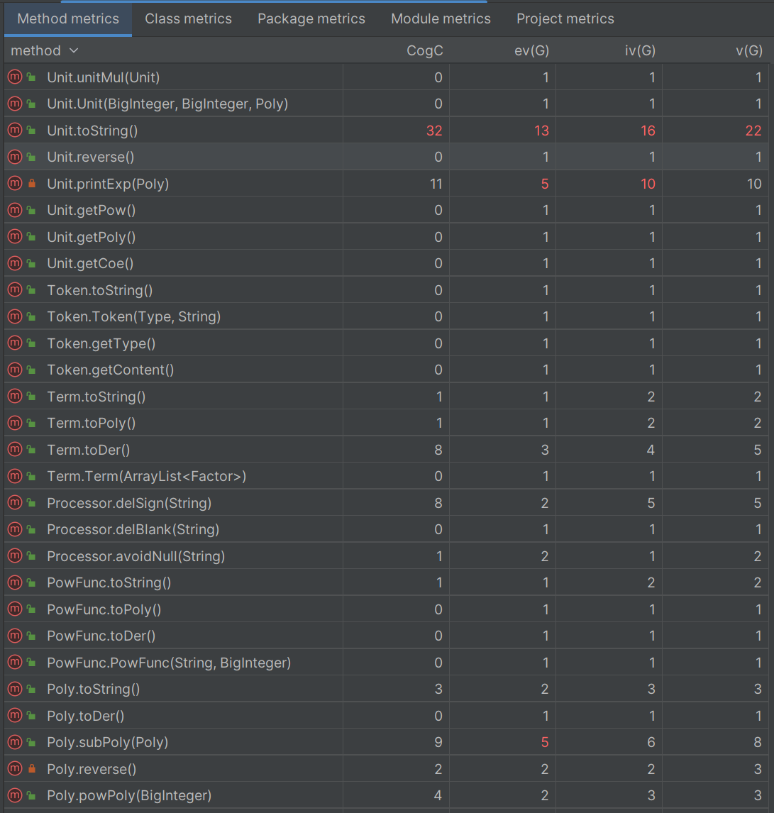This screenshot has width=774, height=813.
Task: Click CogC value 9 for Poly.subPoly(Poly)
Action: [438, 742]
